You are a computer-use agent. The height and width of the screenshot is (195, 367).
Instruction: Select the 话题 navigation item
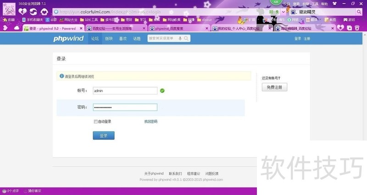137,39
